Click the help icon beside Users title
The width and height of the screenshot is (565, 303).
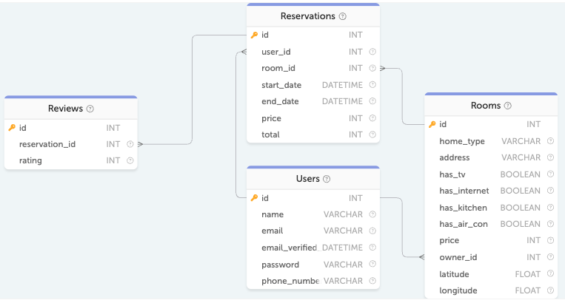[327, 179]
